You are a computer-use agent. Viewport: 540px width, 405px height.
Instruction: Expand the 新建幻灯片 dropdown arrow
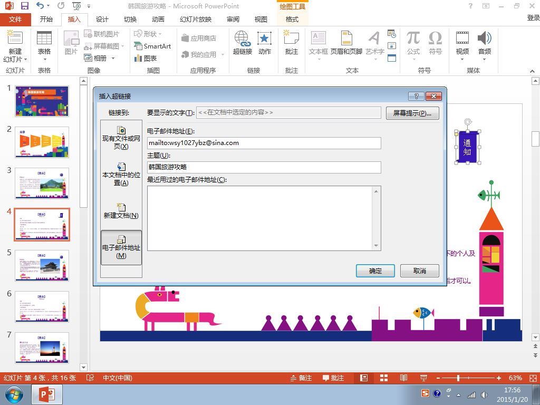tap(25, 59)
